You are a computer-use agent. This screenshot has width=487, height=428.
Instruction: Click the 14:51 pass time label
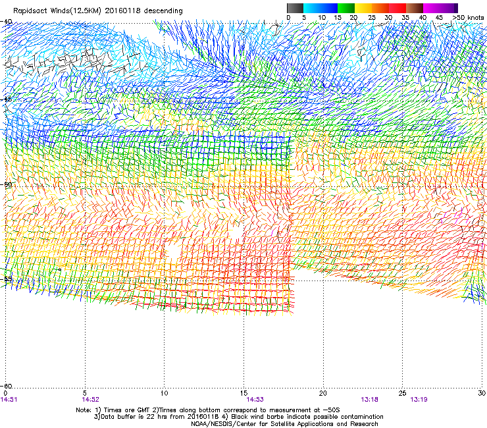click(x=9, y=400)
